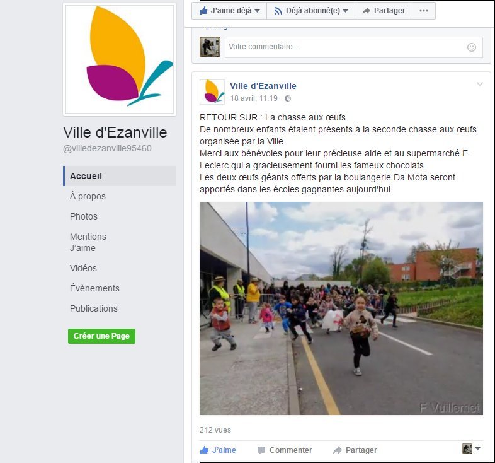
Task: Click the Commenter speech bubble icon
Action: (x=261, y=450)
